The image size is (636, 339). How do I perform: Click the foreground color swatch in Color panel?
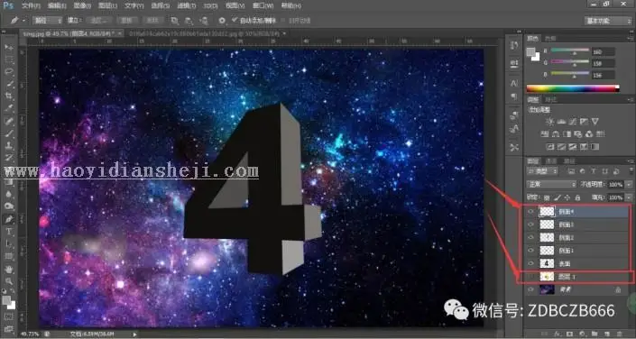click(530, 52)
